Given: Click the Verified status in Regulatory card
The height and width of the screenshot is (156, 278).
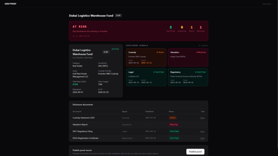Looking at the screenshot, I should pos(200,72).
